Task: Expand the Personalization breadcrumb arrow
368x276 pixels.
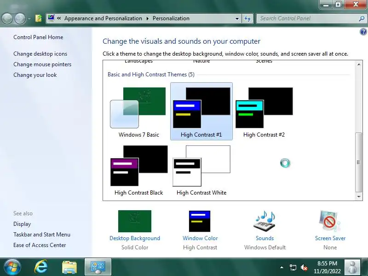Action: click(x=147, y=18)
